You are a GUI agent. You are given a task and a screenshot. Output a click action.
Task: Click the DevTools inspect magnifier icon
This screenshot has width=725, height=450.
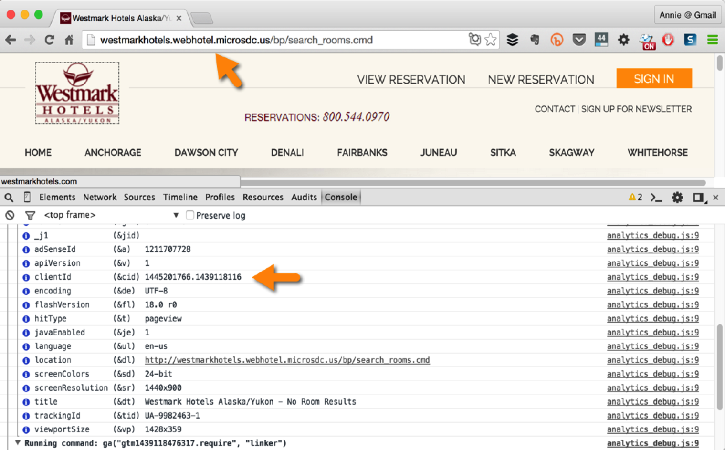click(9, 197)
